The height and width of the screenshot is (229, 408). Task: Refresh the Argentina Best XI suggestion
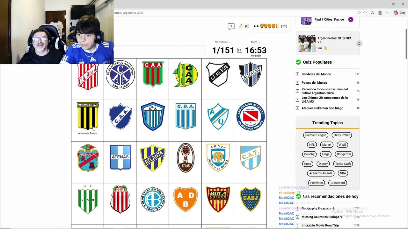tap(359, 44)
